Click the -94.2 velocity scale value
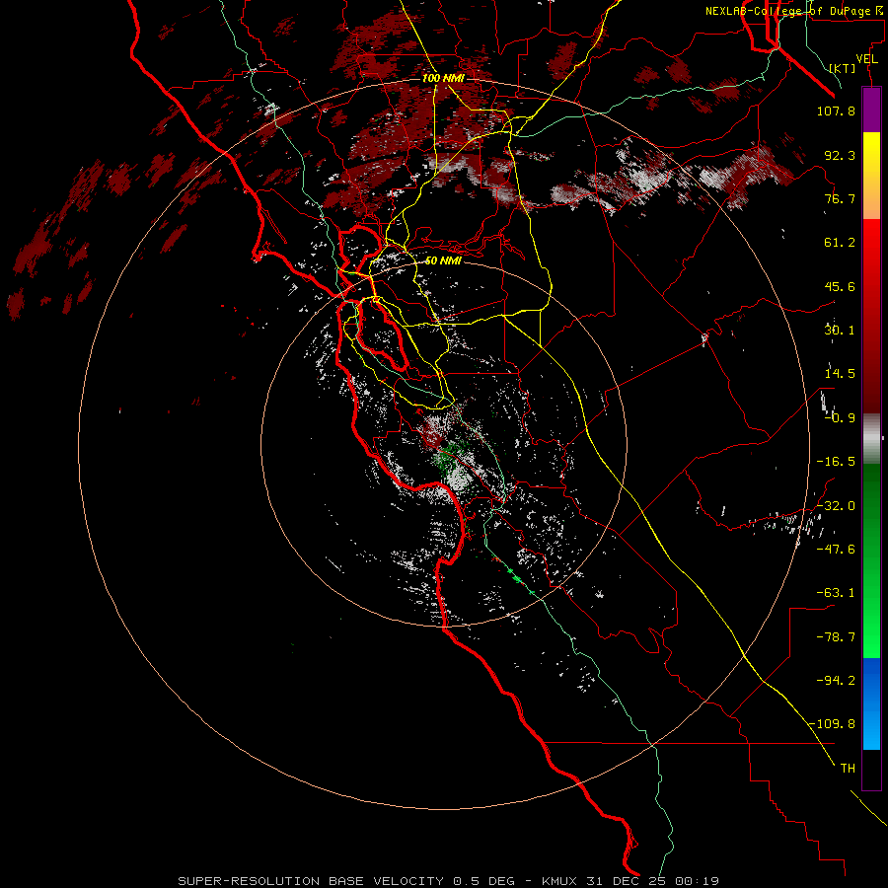Screen dimensions: 888x888 (836, 680)
